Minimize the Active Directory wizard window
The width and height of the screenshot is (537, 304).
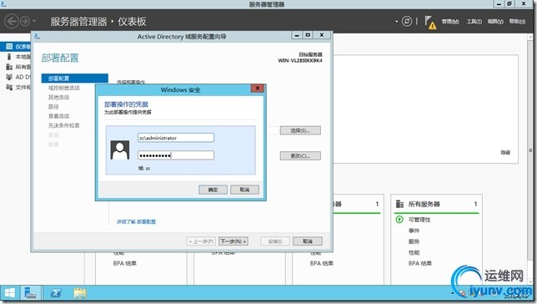pyautogui.click(x=297, y=35)
